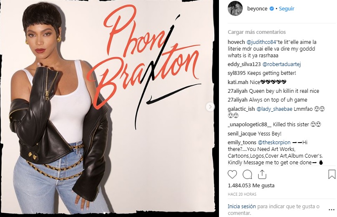Follow the account via Seguir
The width and height of the screenshot is (337, 217).
coord(287,9)
